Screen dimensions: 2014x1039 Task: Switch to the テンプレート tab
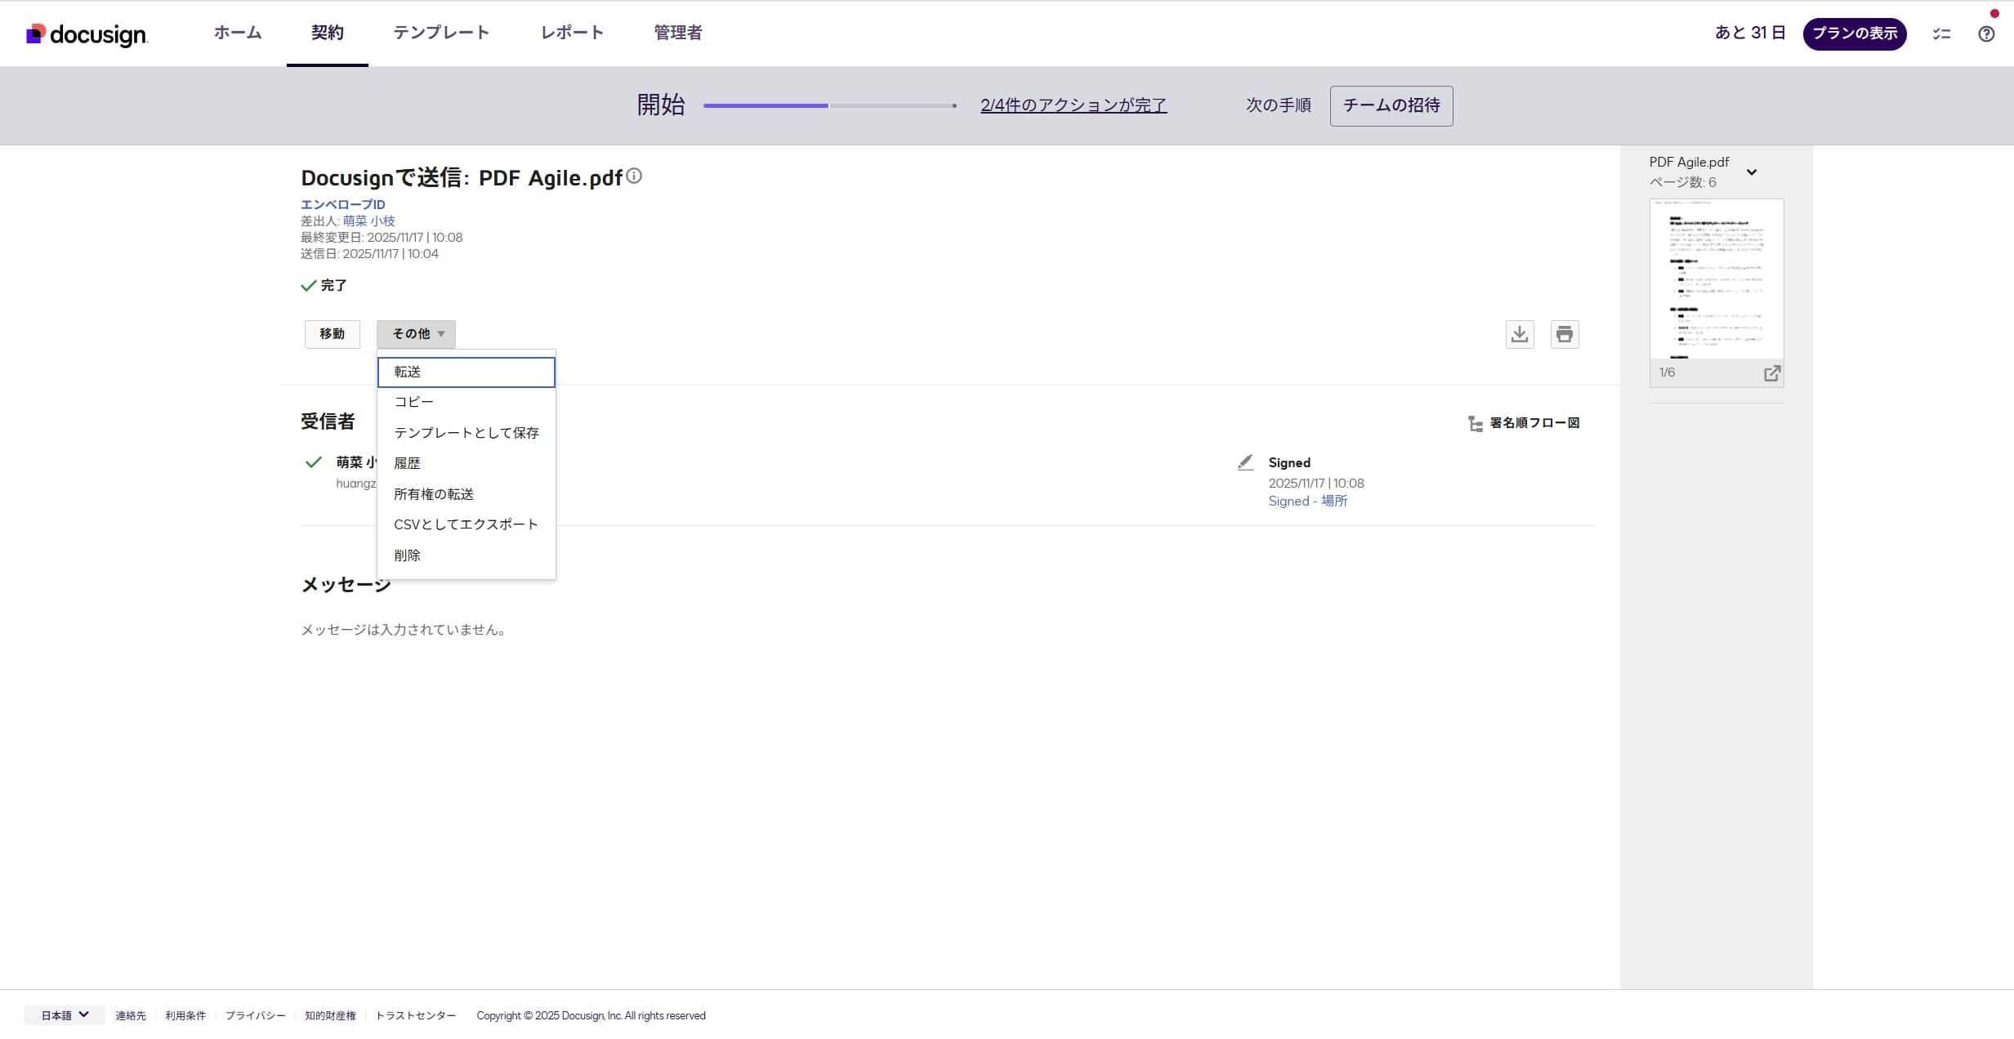pyautogui.click(x=440, y=33)
